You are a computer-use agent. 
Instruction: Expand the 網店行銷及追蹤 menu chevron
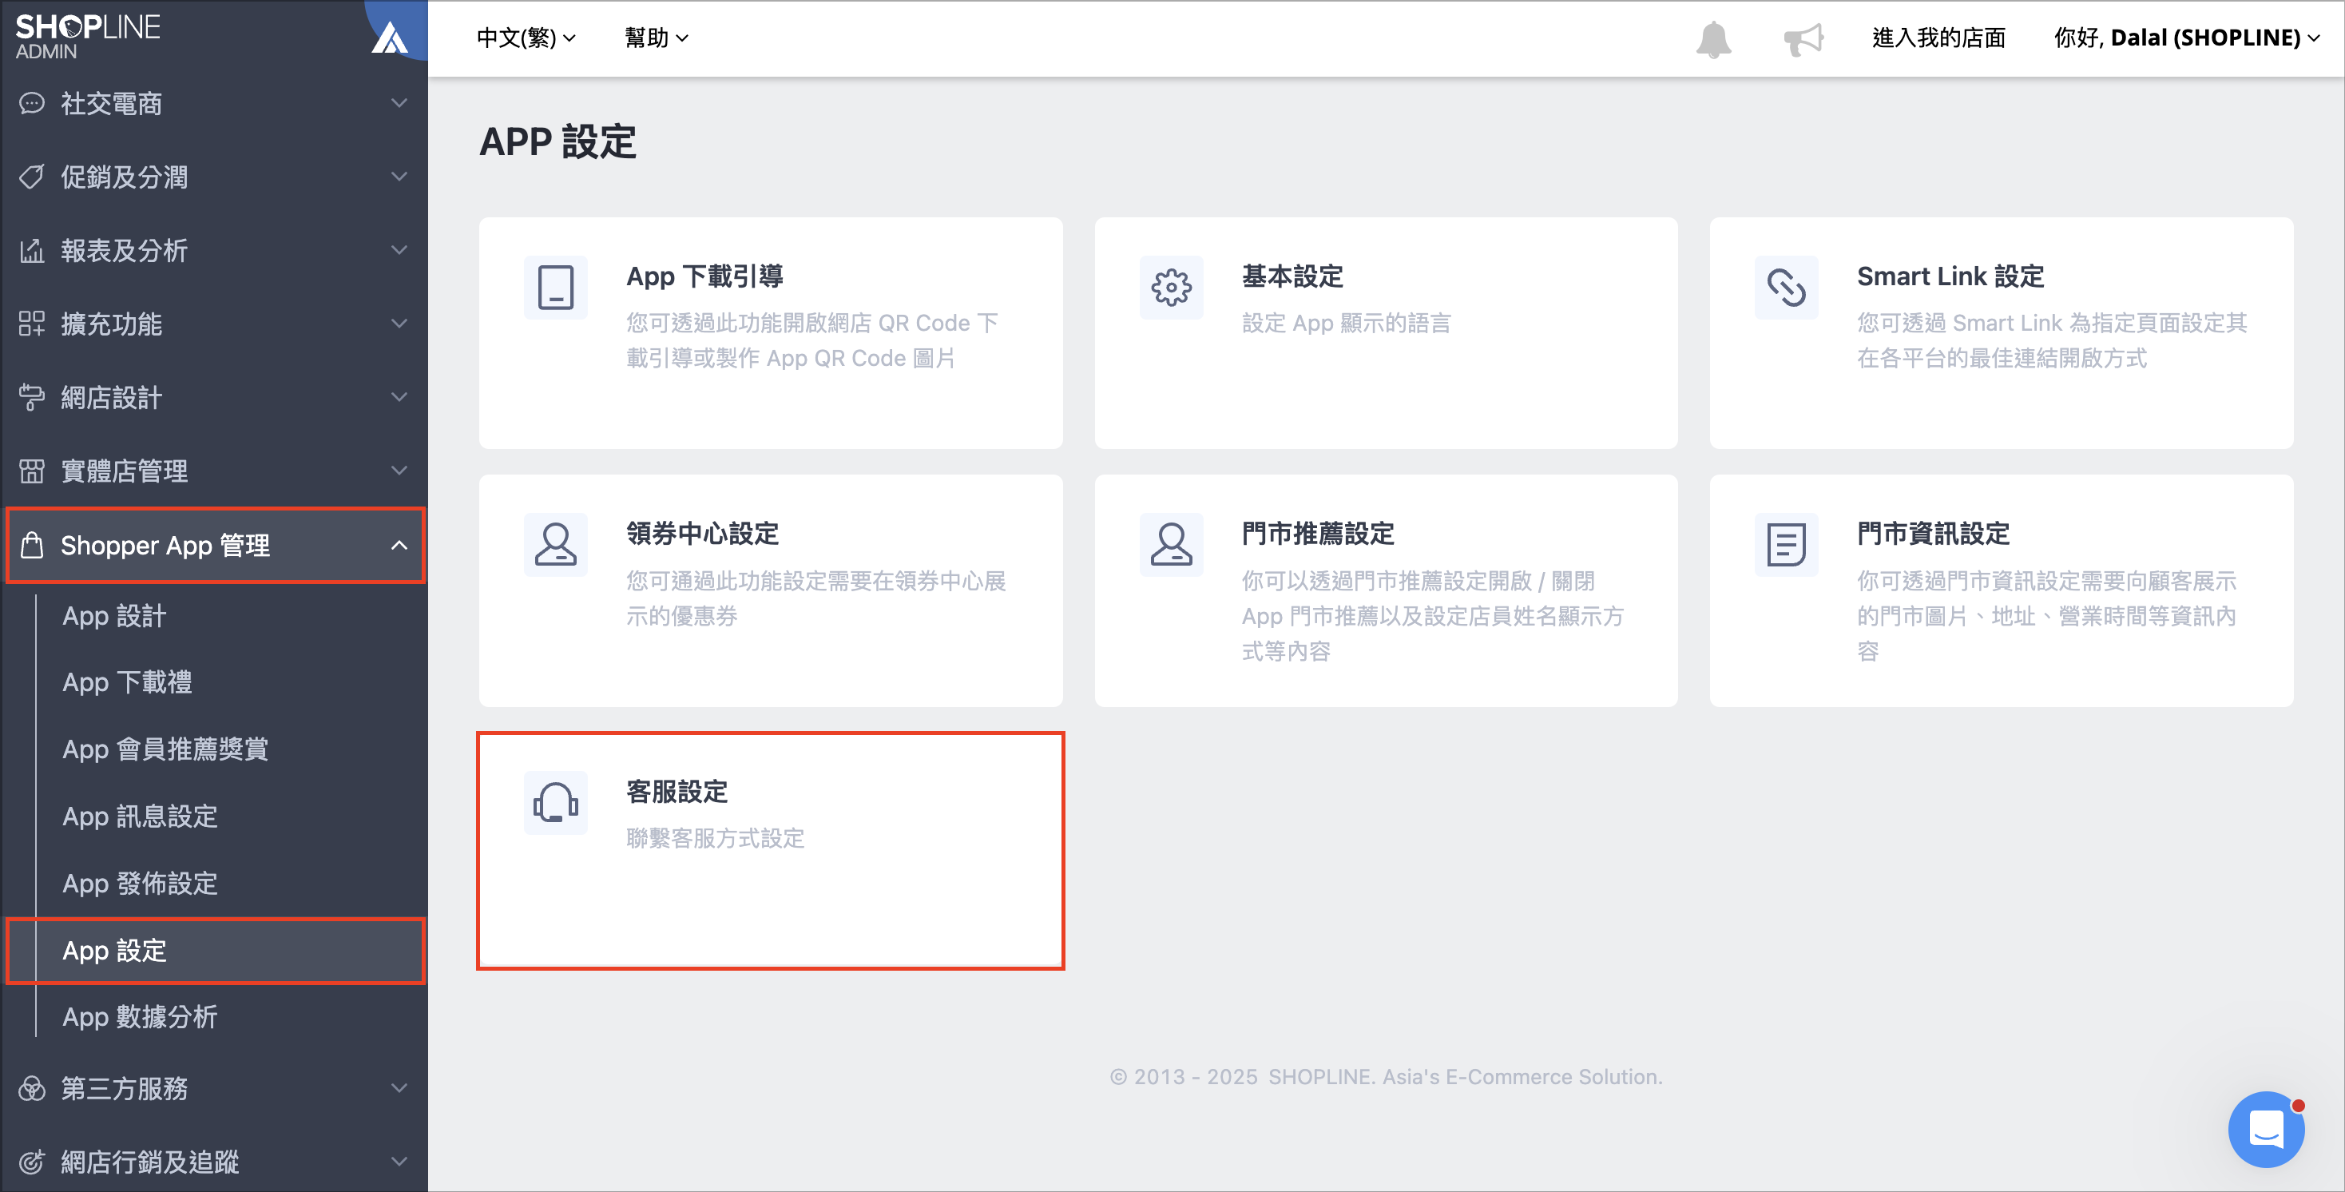point(399,1162)
